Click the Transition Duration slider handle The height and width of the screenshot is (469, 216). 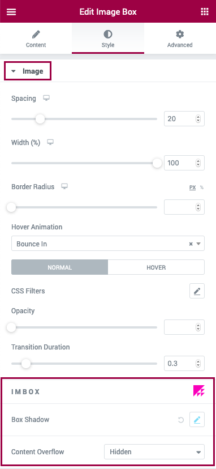coord(26,364)
